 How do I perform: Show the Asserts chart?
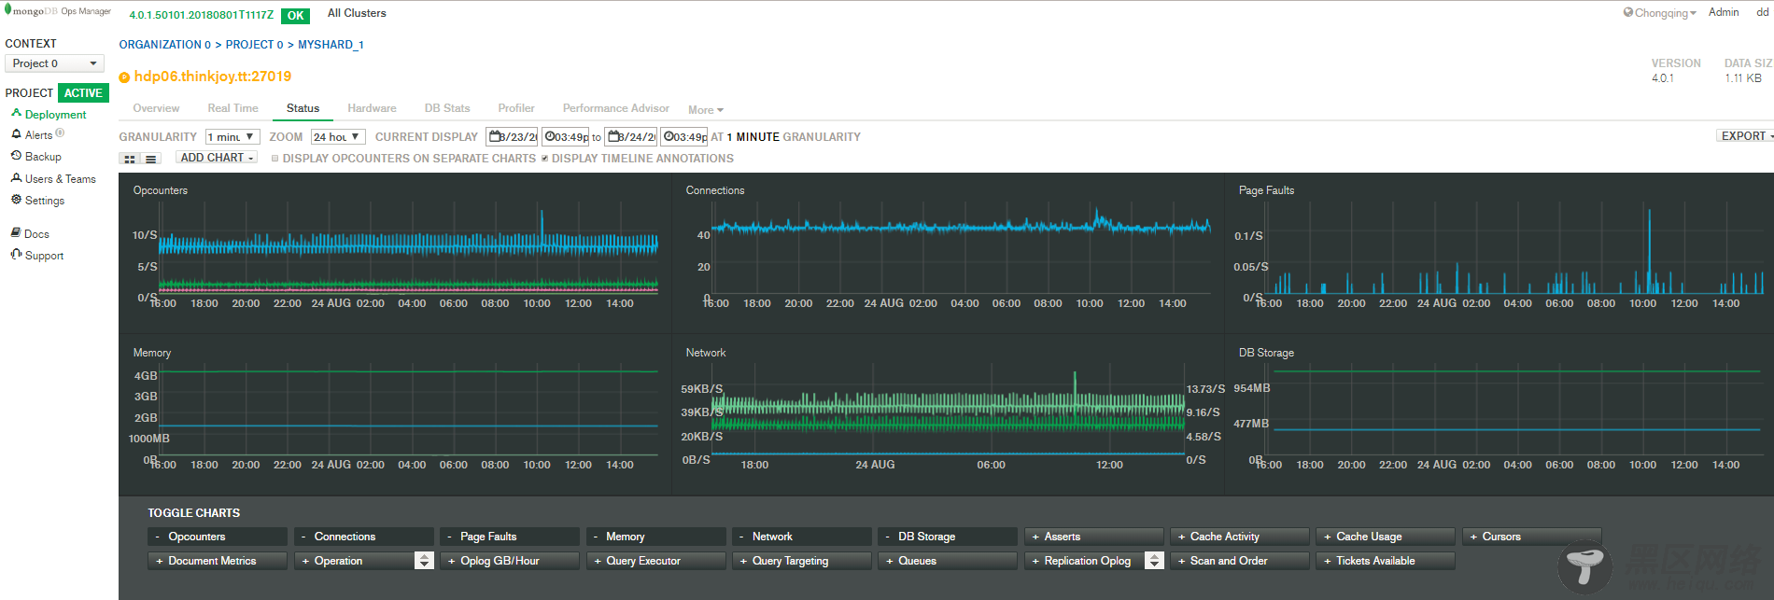[1094, 537]
